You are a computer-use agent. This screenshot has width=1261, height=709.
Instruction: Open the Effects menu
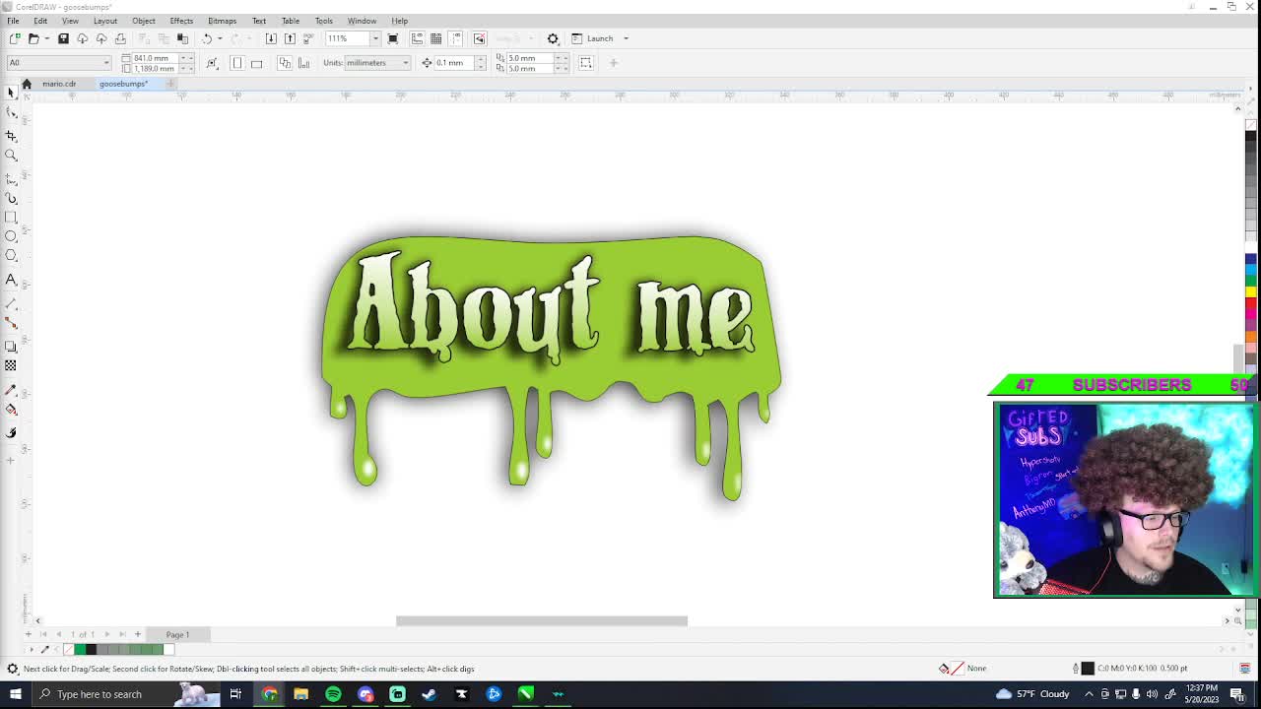click(x=181, y=21)
